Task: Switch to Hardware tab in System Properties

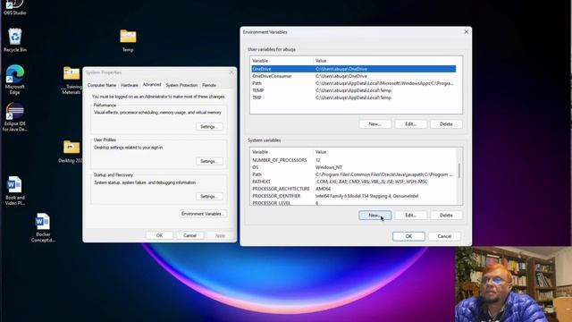Action: (130, 85)
